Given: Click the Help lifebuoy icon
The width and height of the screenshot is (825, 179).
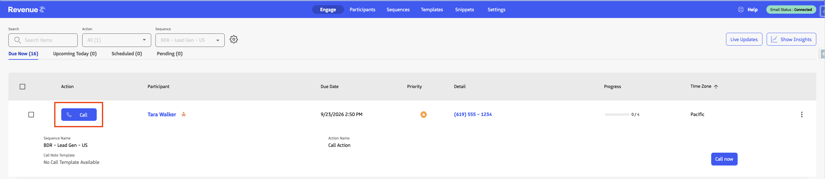Looking at the screenshot, I should 741,10.
